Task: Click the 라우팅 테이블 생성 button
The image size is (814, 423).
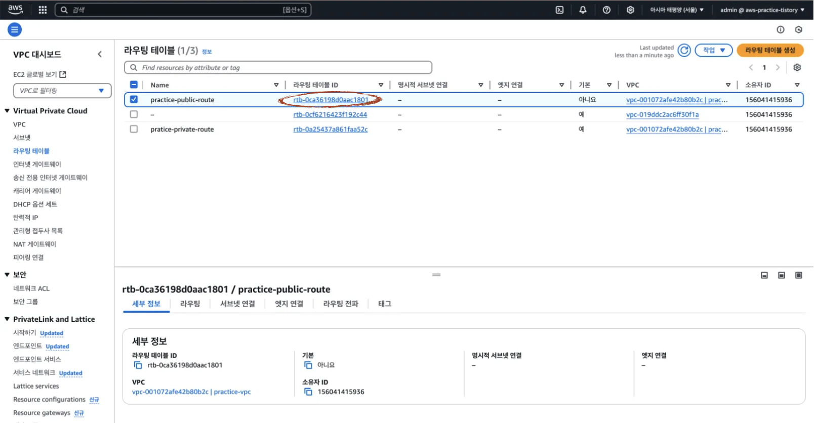Action: [770, 50]
